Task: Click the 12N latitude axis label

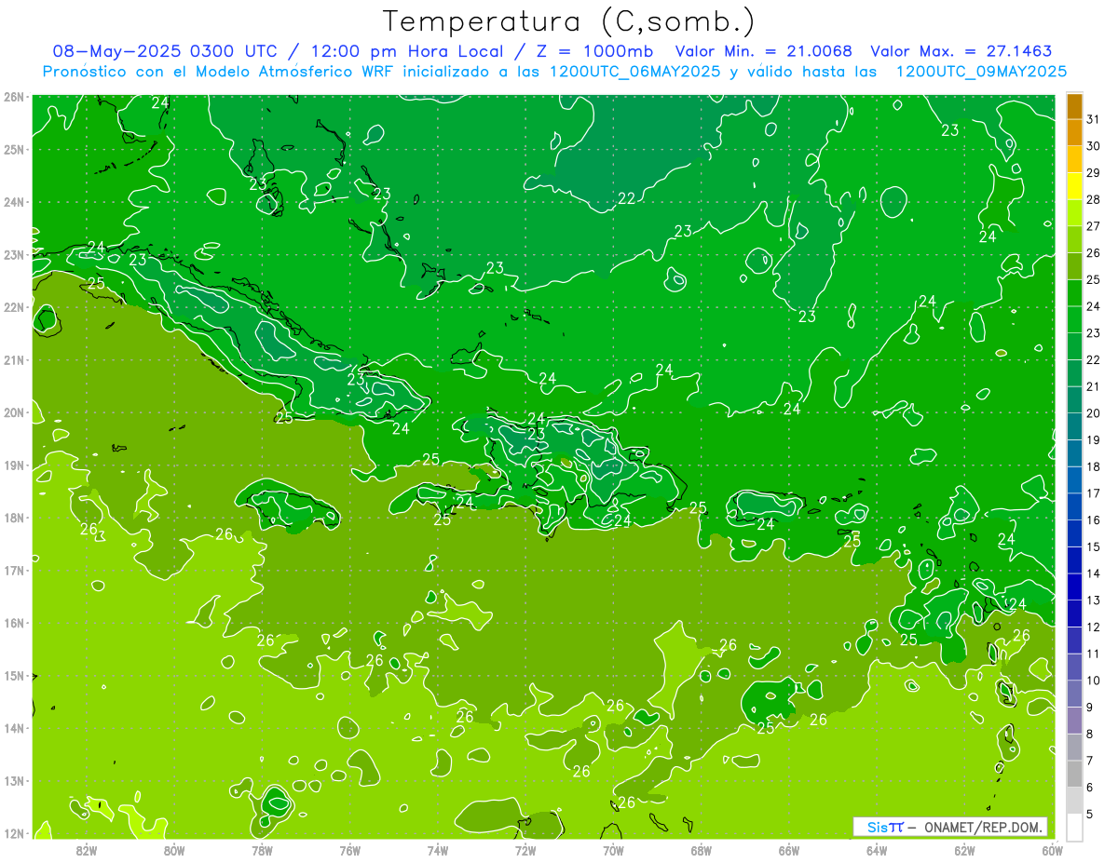Action: (14, 833)
